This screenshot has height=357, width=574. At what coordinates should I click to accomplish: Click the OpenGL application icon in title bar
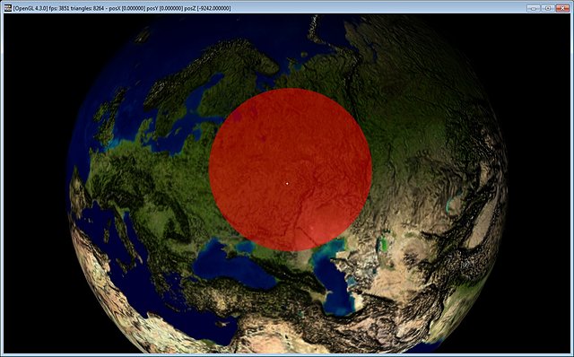8,8
